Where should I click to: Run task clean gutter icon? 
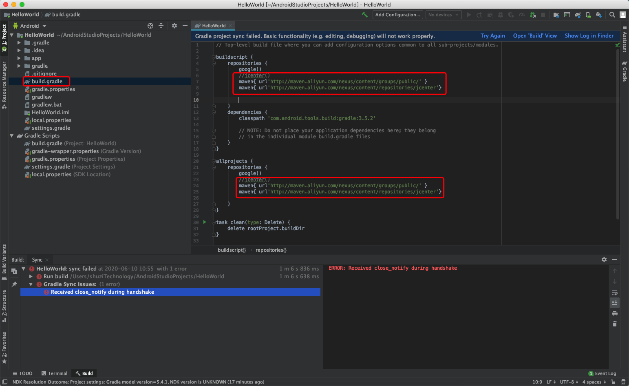pos(205,222)
